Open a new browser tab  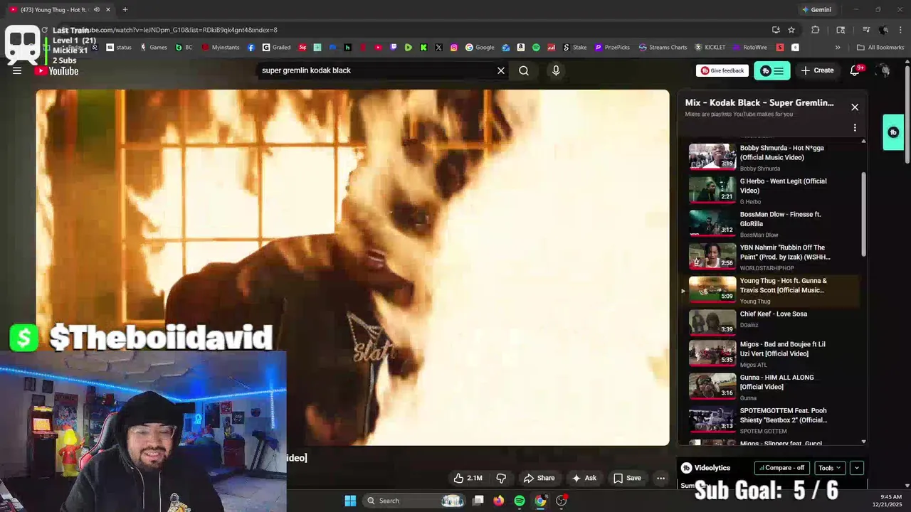[x=125, y=9]
